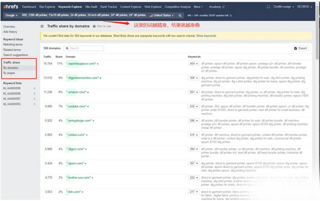
Task: Click SERP updates info icon
Action: point(230,15)
